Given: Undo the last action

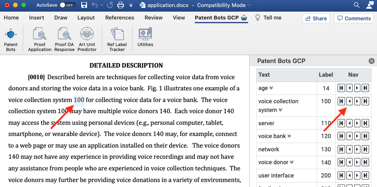Looking at the screenshot, I should click(x=95, y=5).
